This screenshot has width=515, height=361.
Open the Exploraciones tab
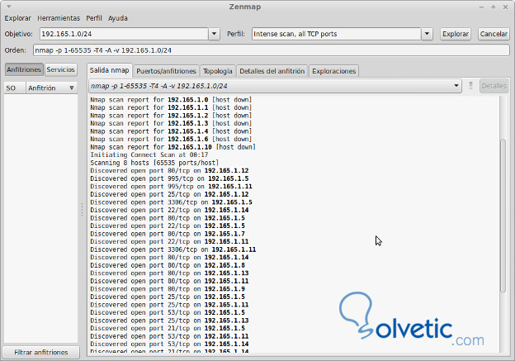click(x=333, y=71)
